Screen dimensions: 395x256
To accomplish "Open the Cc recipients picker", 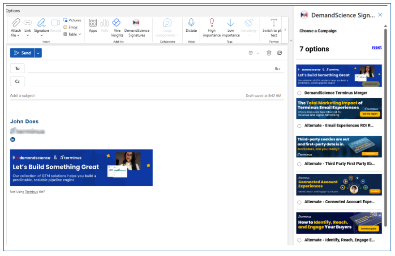I will pyautogui.click(x=17, y=81).
